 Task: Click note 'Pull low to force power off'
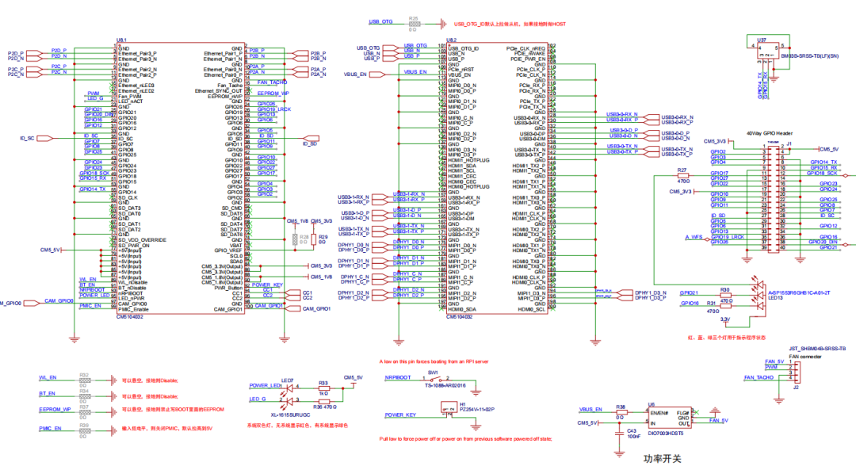click(466, 438)
